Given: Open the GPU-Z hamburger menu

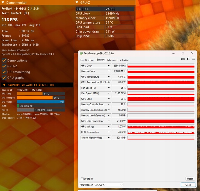Looking at the screenshot, I should click(193, 59).
